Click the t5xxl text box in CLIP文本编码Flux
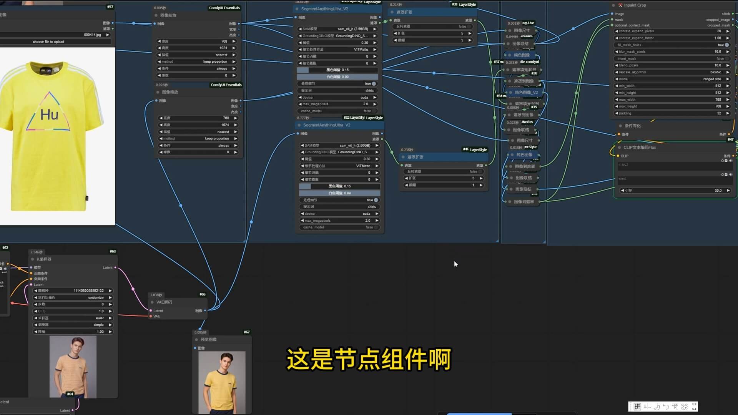738x415 pixels. pyautogui.click(x=675, y=181)
